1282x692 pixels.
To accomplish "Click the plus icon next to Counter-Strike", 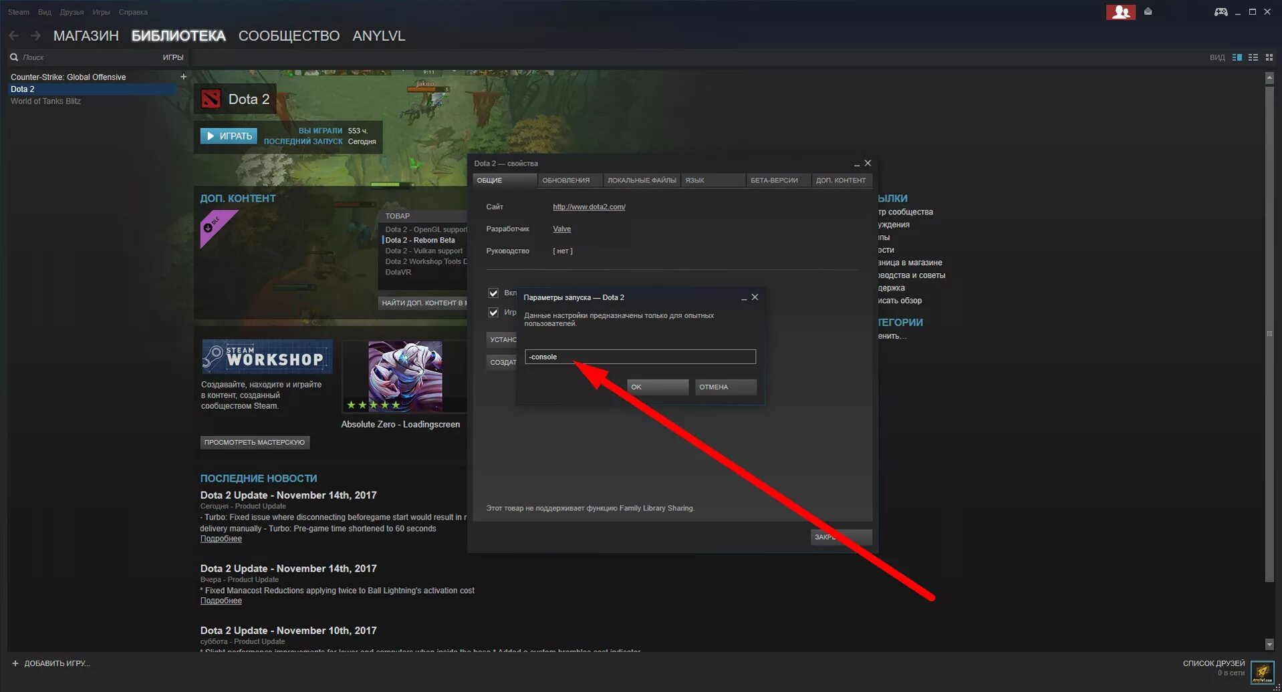I will click(183, 77).
